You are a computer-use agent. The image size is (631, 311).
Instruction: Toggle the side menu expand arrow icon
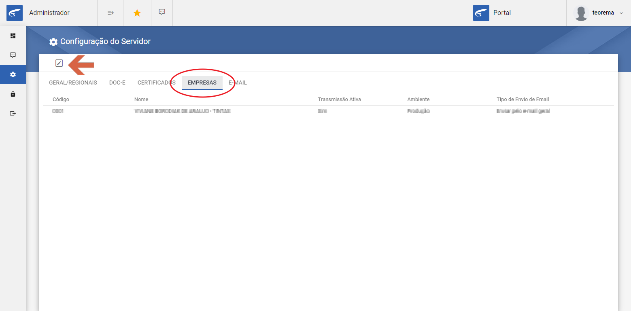(110, 13)
